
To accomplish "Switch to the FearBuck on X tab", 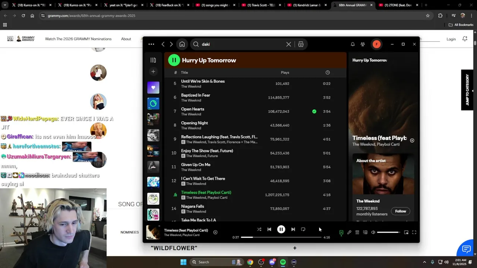I will tap(170, 5).
